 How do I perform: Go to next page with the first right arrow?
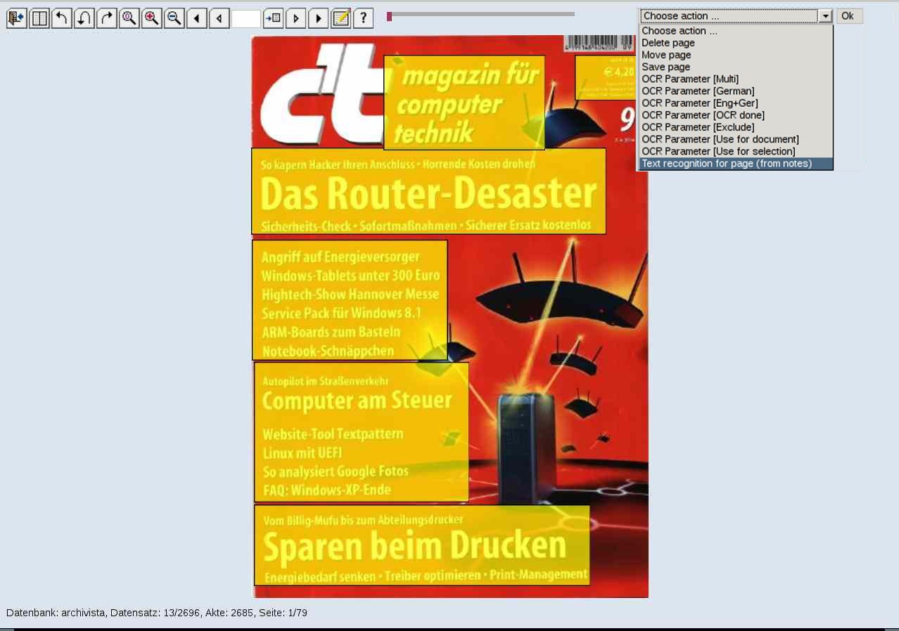point(296,18)
